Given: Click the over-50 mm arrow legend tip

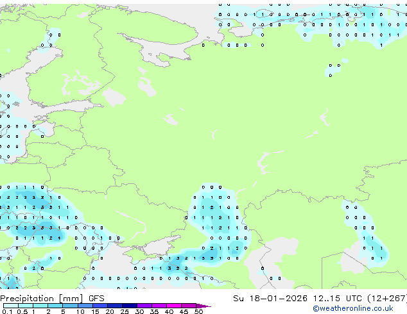Looking at the screenshot, I should [x=203, y=306].
